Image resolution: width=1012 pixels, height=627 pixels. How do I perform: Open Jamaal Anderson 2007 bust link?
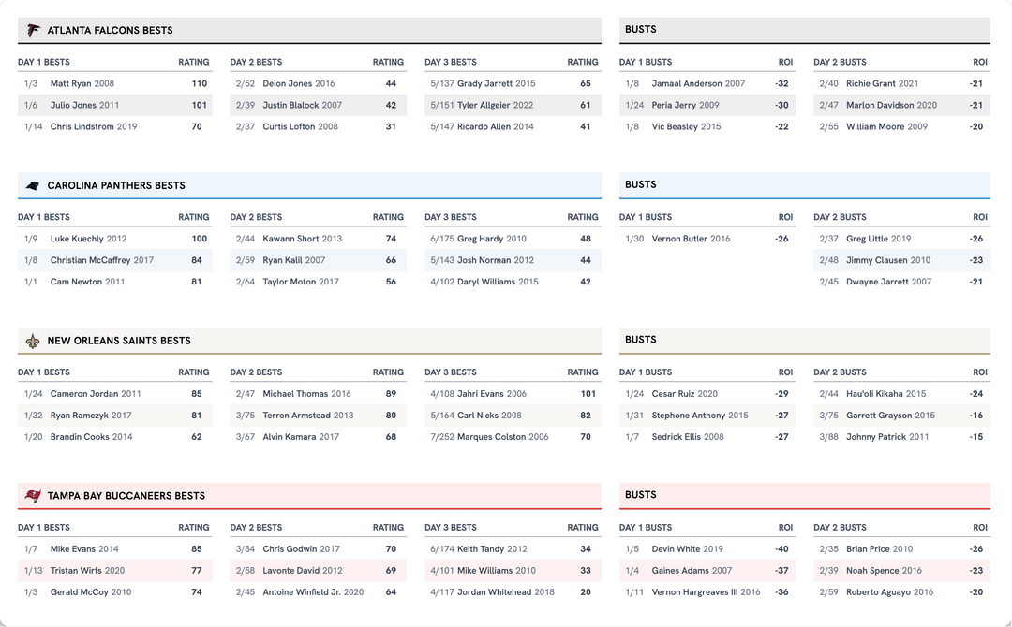point(698,84)
